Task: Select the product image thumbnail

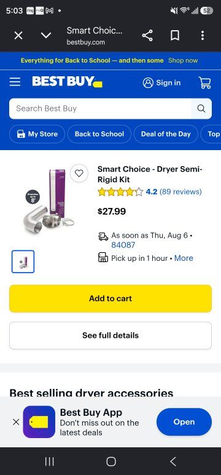Action: (x=23, y=261)
